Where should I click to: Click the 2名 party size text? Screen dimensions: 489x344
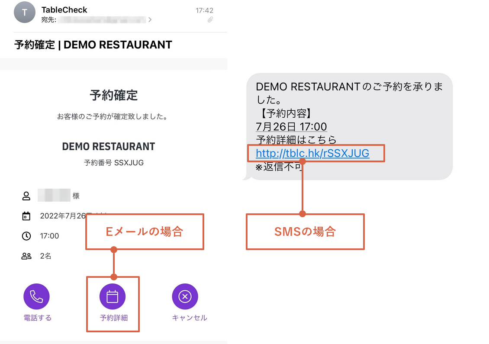(x=45, y=256)
